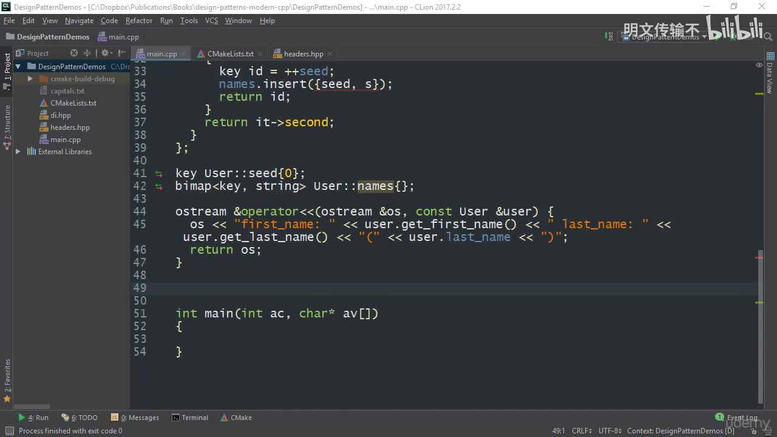Collapse all in the Project panel toolbar
The image size is (777, 437).
[x=87, y=53]
